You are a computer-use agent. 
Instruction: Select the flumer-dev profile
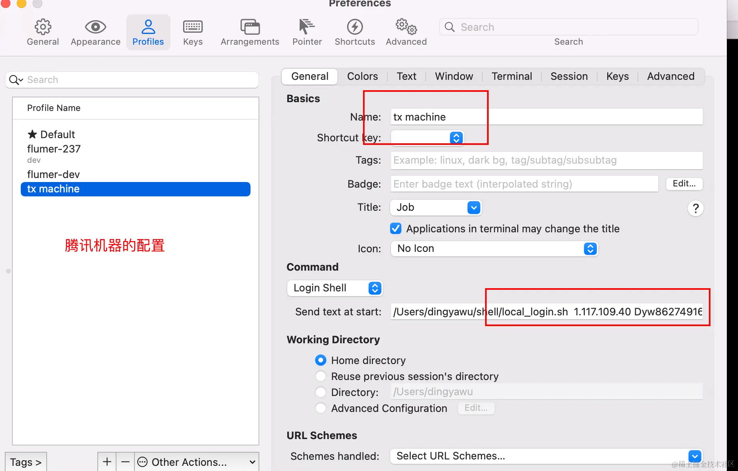click(136, 174)
